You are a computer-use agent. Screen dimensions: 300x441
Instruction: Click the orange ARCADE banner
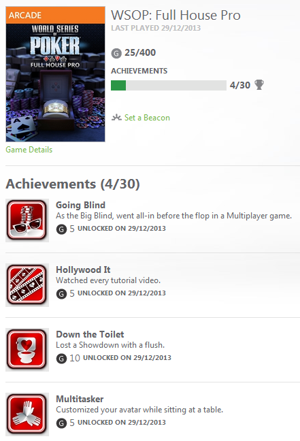pyautogui.click(x=55, y=15)
